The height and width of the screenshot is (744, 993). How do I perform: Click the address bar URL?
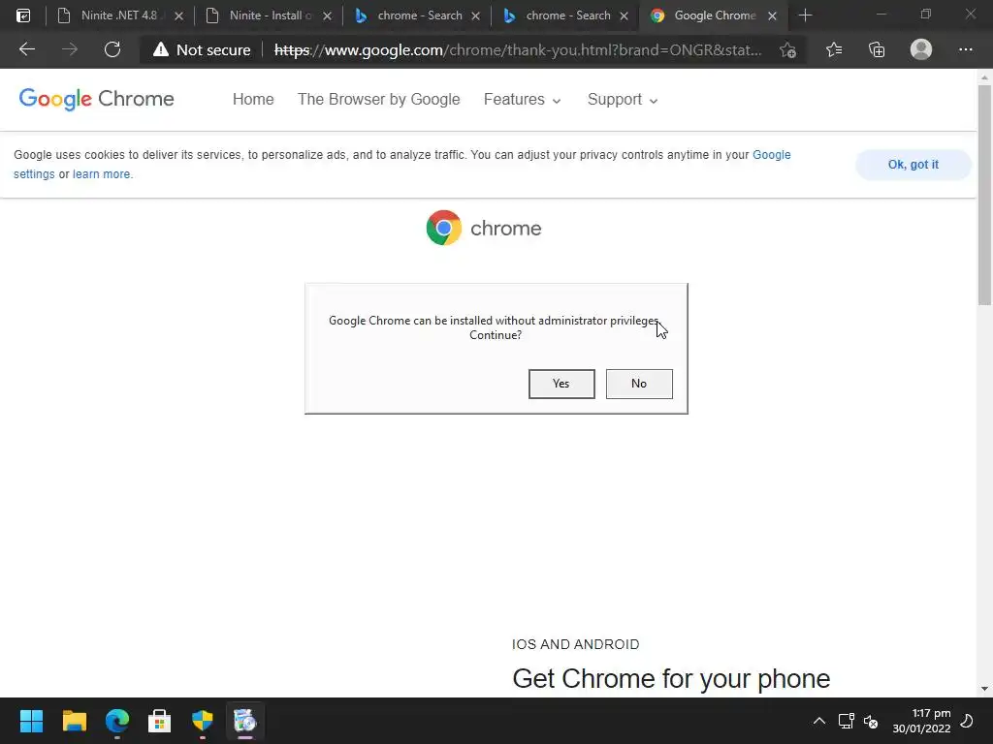[518, 50]
